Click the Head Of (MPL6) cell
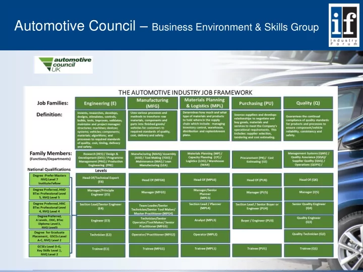 [x=205, y=179]
